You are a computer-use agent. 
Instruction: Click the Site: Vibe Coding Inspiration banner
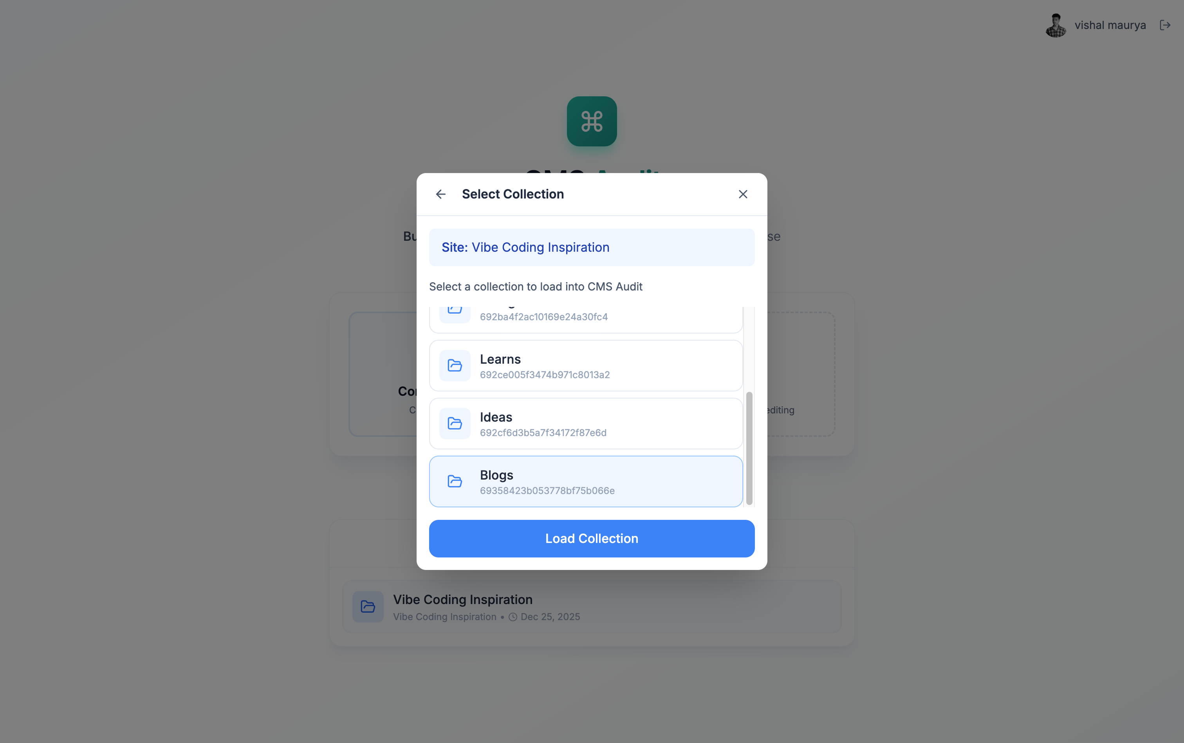(591, 247)
